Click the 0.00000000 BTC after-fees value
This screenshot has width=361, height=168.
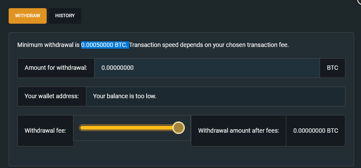point(316,131)
